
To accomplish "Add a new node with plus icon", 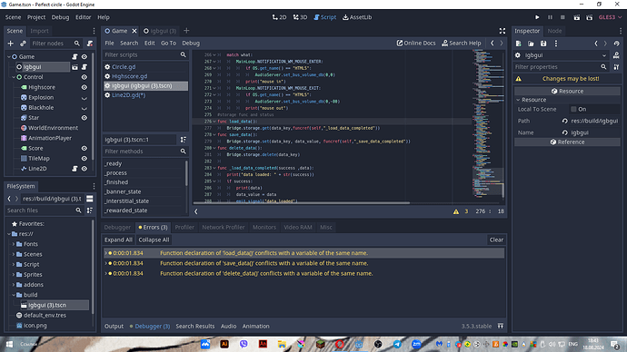I will pyautogui.click(x=11, y=44).
